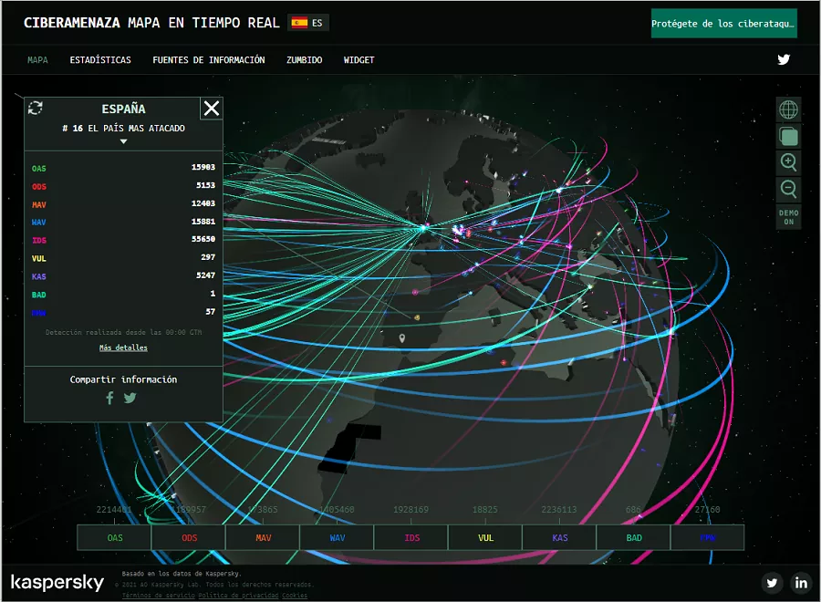Open the Estadísticas tab
This screenshot has height=602, width=821.
coord(100,60)
